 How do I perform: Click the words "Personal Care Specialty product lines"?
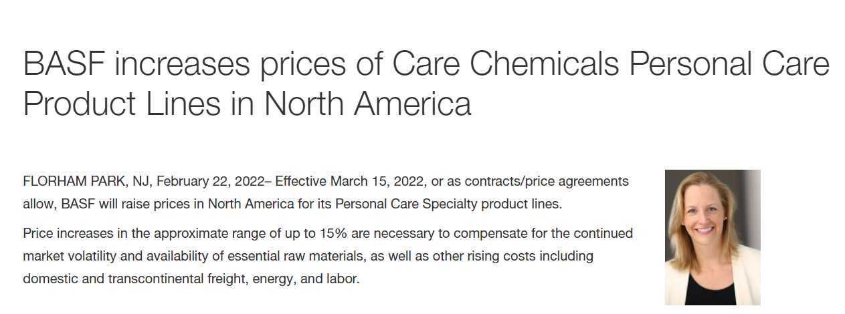click(448, 204)
